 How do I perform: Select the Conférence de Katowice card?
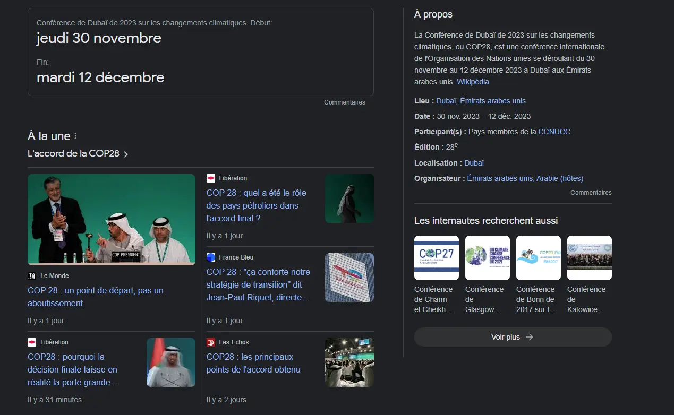pyautogui.click(x=590, y=275)
